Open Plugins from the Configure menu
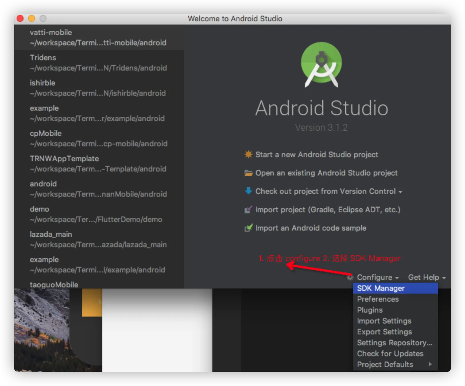The width and height of the screenshot is (465, 386). [370, 310]
